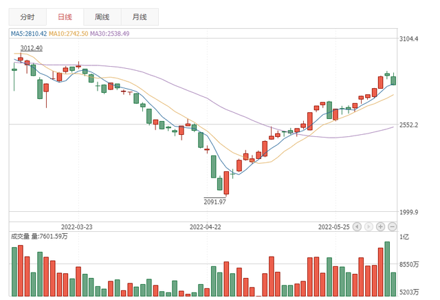
Task: Switch to the 月线 monthly chart tab
Action: point(139,17)
